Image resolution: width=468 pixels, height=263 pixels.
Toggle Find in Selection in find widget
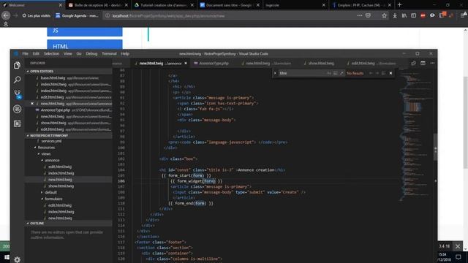click(x=383, y=73)
